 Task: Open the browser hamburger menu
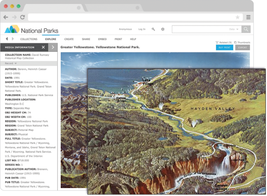point(248,17)
